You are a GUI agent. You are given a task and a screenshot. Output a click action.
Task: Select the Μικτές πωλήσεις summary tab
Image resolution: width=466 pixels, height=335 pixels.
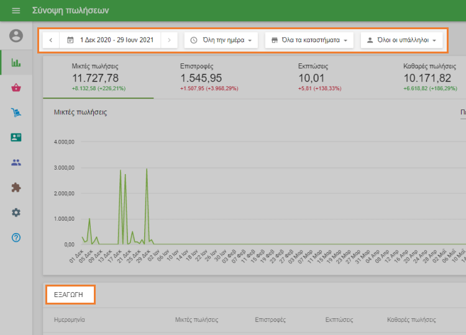(98, 77)
